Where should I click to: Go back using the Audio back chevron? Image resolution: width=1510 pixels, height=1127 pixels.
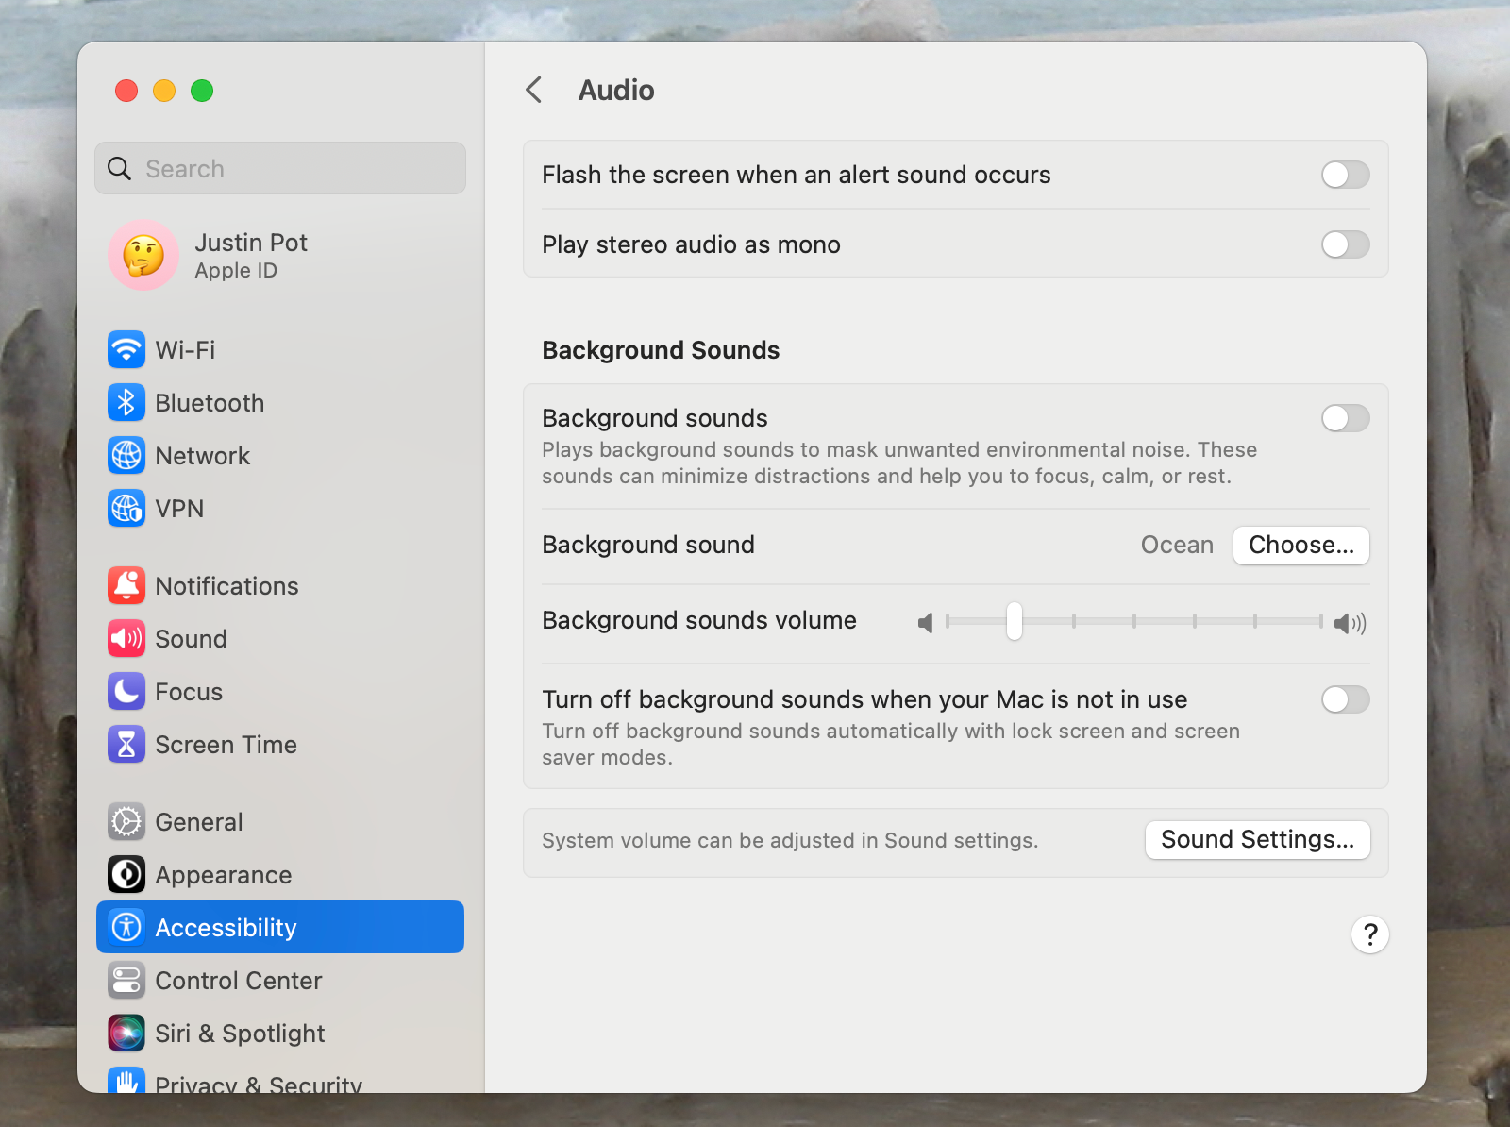coord(534,90)
